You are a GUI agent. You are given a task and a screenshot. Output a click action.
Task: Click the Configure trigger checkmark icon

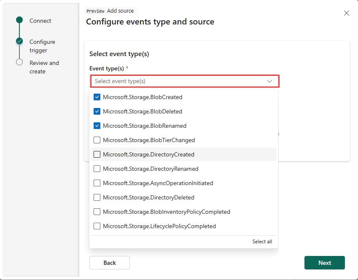(19, 41)
